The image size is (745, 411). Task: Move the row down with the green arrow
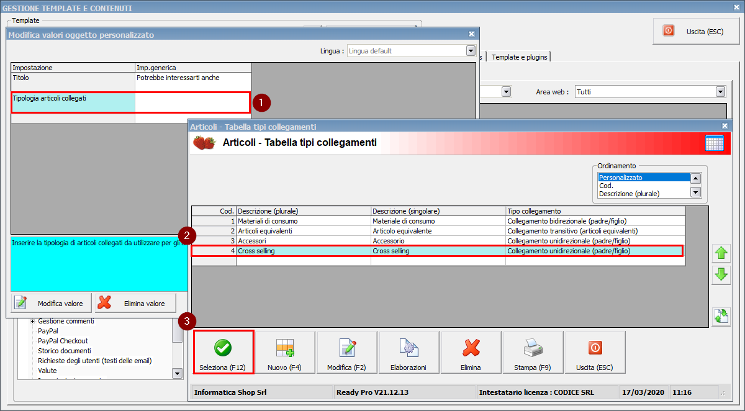[x=721, y=274]
